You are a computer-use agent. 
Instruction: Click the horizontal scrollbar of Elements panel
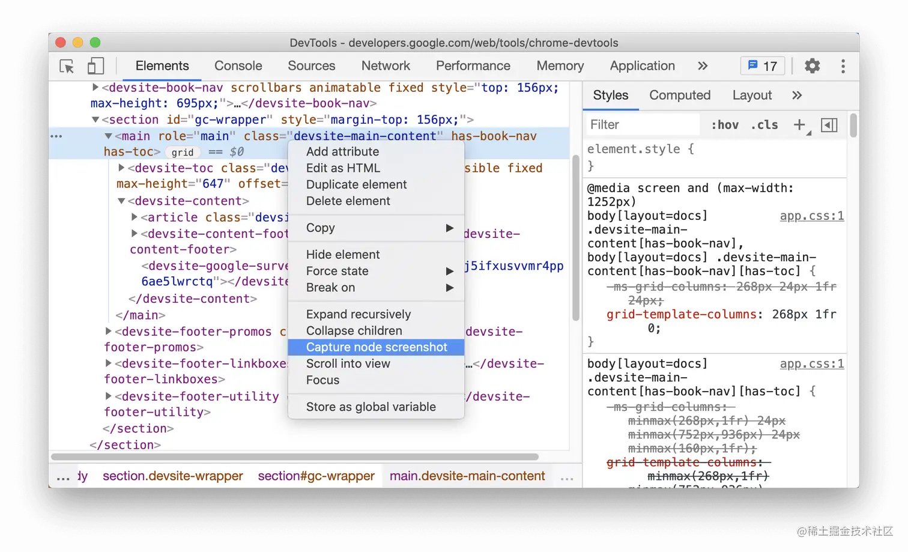coord(294,456)
